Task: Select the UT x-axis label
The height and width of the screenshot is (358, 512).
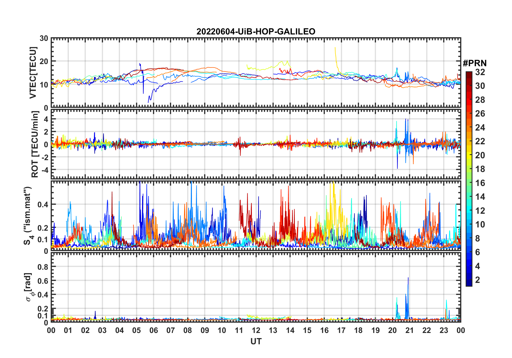Action: [256, 341]
